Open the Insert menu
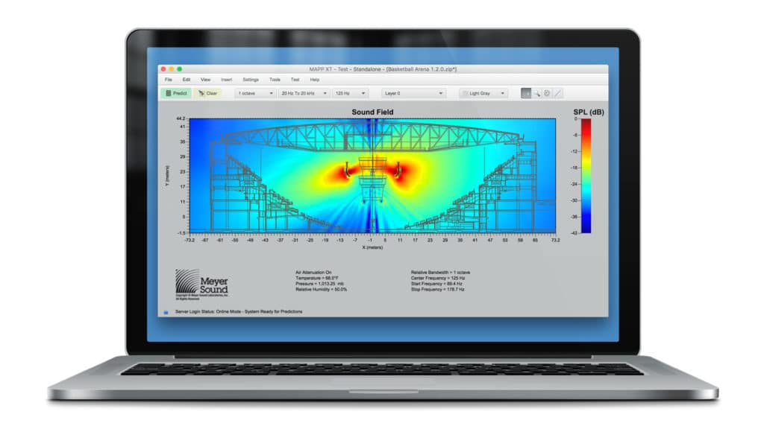 [228, 79]
